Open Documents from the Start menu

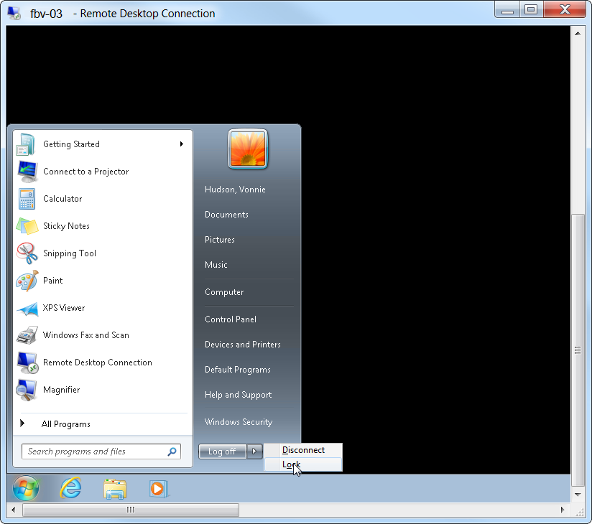(x=226, y=215)
